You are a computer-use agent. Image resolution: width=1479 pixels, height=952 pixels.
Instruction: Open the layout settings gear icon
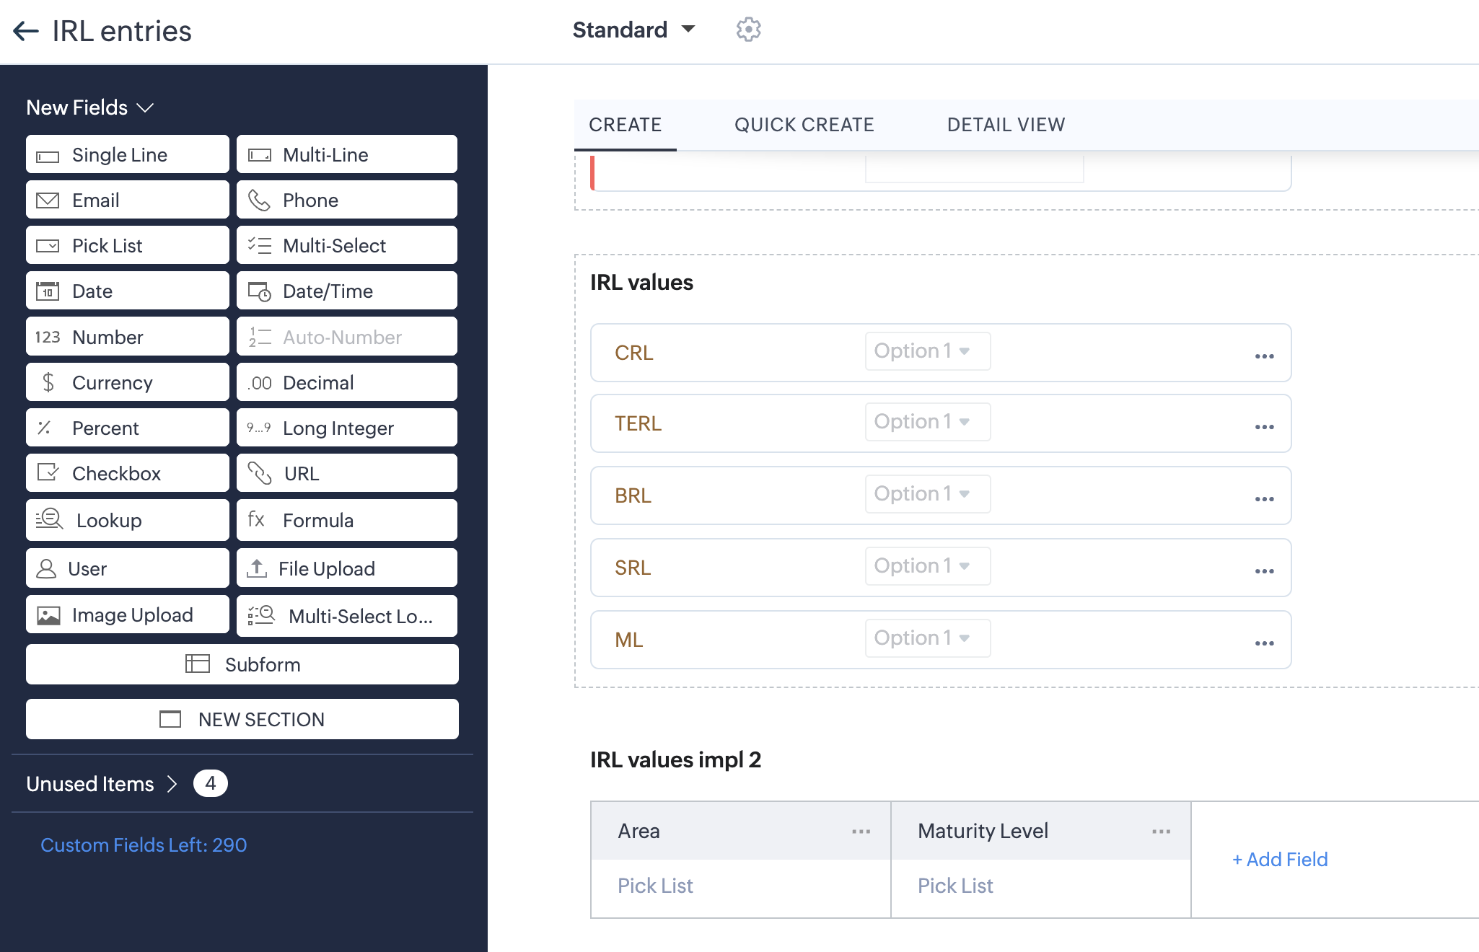[x=748, y=30]
